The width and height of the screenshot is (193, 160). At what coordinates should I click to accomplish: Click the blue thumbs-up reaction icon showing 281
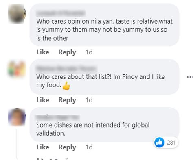click(159, 143)
